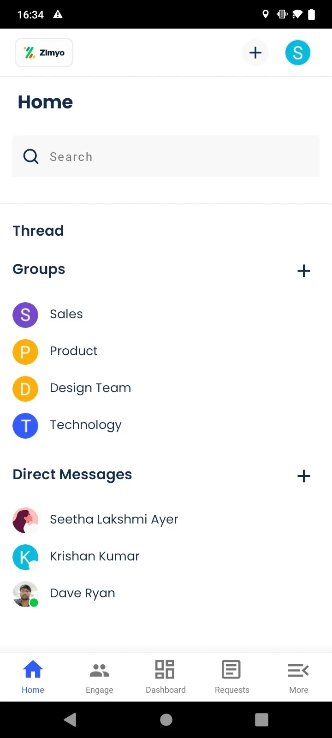
Task: Expand the More menu tab
Action: (x=298, y=677)
